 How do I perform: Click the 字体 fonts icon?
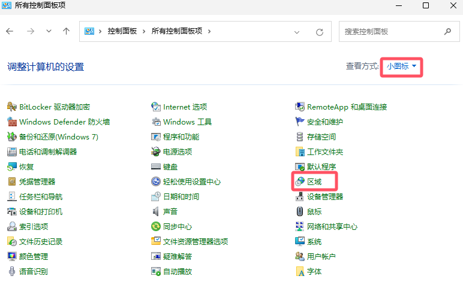coord(300,271)
